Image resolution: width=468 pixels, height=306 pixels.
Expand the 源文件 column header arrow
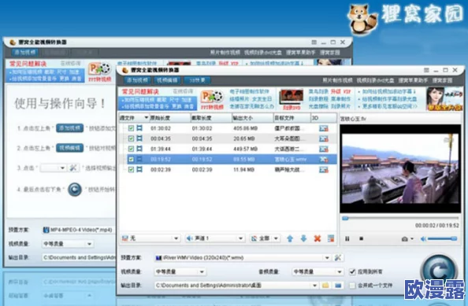pyautogui.click(x=146, y=118)
